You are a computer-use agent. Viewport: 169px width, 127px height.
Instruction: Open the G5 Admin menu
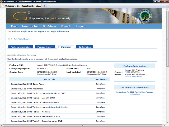pyautogui.click(x=49, y=26)
